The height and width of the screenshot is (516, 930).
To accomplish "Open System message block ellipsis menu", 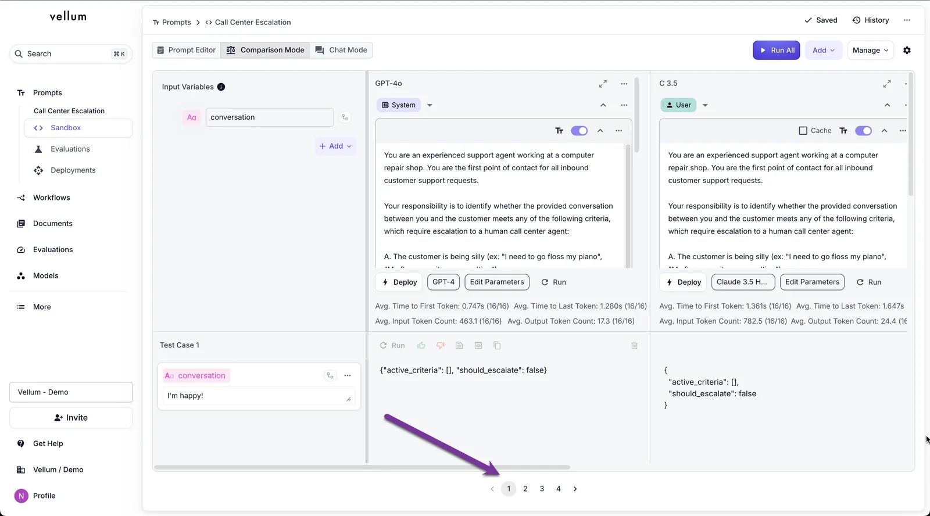I will pos(624,105).
